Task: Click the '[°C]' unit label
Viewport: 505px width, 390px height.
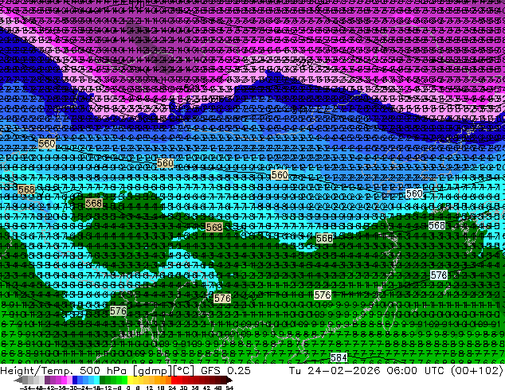Action: (184, 370)
